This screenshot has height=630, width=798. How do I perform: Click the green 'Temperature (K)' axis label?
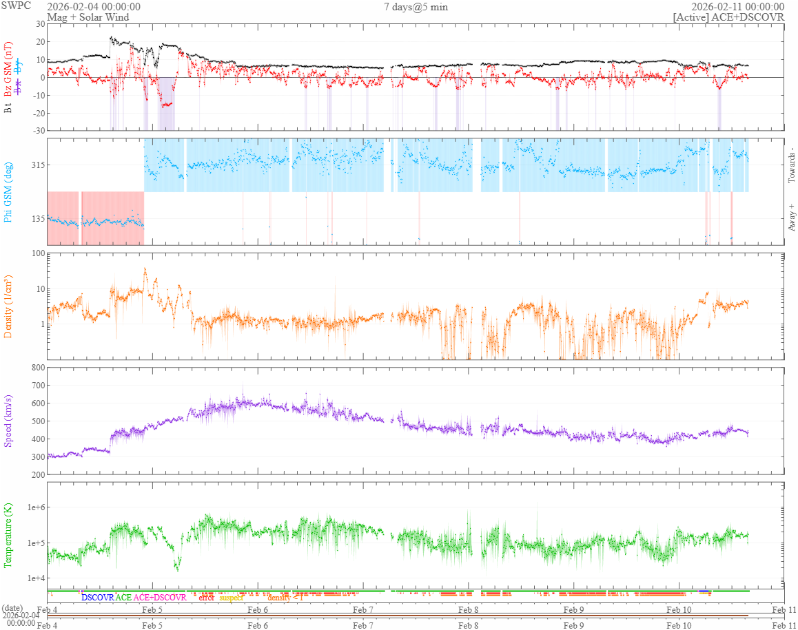(8, 536)
